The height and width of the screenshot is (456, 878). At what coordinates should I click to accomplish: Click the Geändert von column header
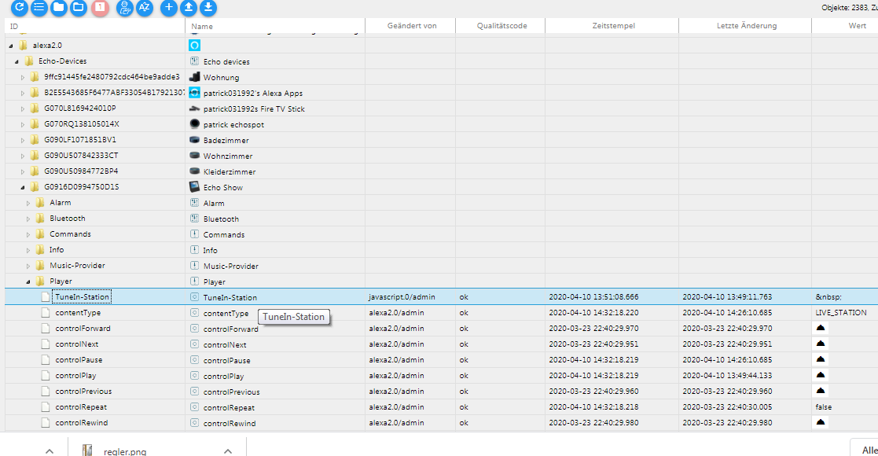[x=410, y=26]
